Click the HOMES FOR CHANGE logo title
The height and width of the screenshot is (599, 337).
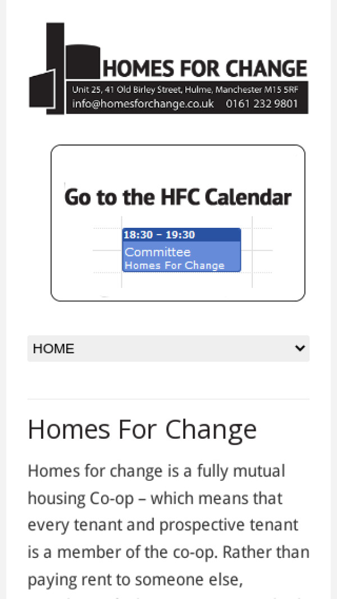pos(205,68)
